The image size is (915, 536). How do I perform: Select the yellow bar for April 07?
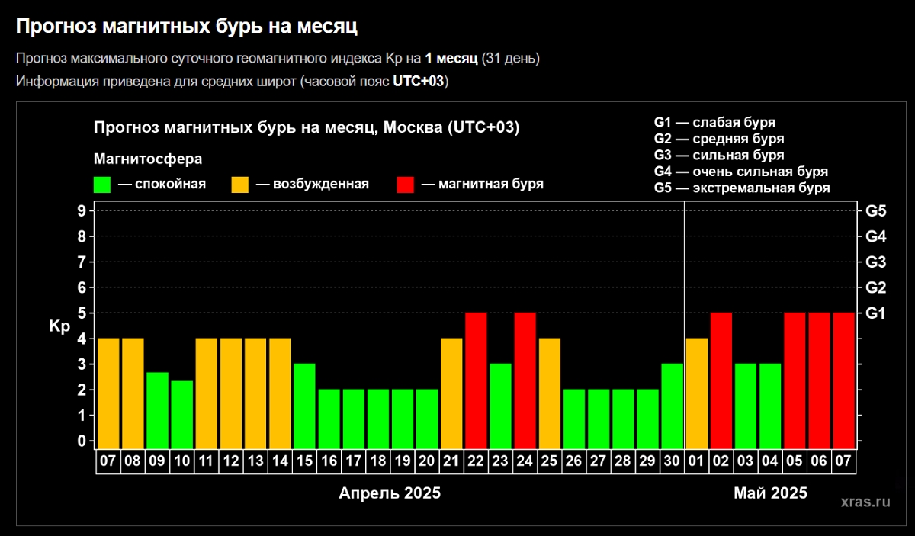tap(108, 392)
